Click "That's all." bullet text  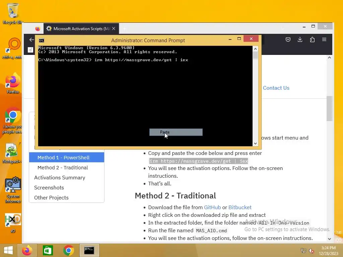click(x=160, y=184)
